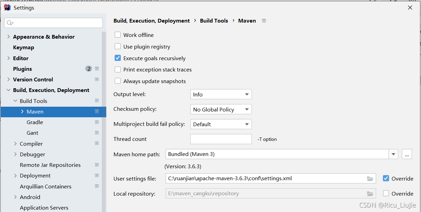Enable Print exception stack traces
This screenshot has width=421, height=212.
(x=118, y=70)
